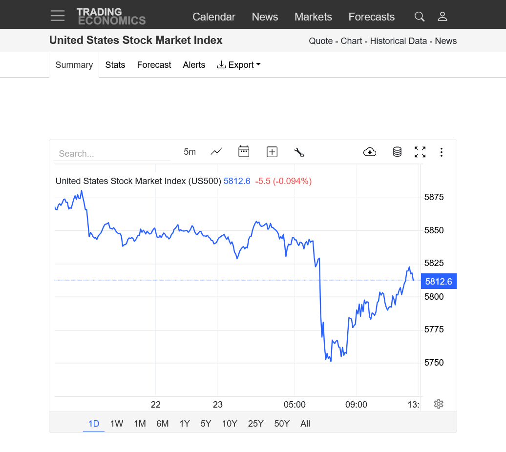Open the Markets navigation link

pyautogui.click(x=313, y=17)
